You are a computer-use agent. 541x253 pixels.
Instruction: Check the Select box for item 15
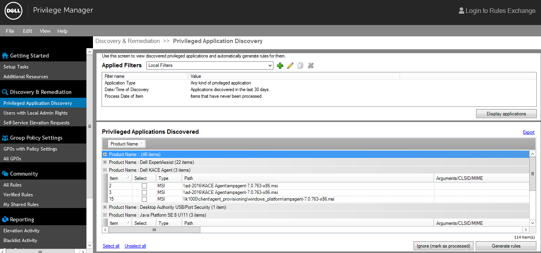pyautogui.click(x=144, y=199)
